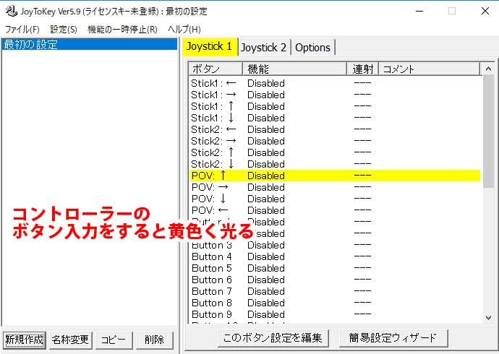This screenshot has height=354, width=499.
Task: Select the POV: ↓ row
Action: point(335,199)
